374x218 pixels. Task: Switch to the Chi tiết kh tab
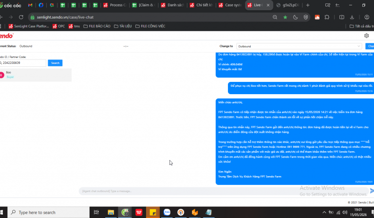point(202,5)
